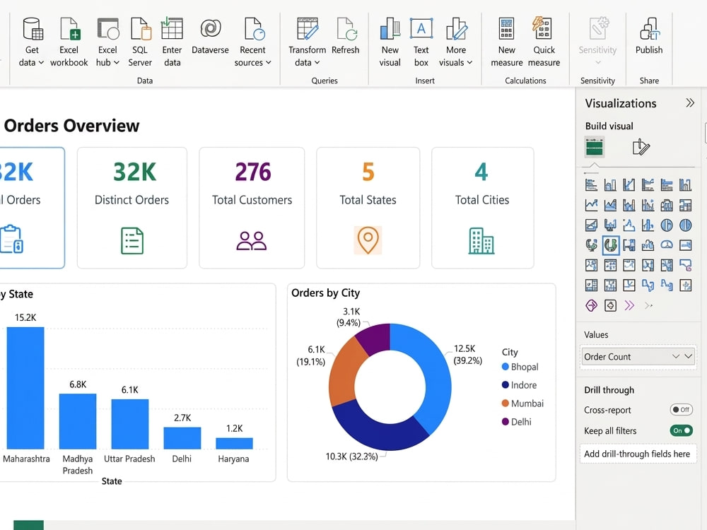Click the Values section label
Image resolution: width=707 pixels, height=530 pixels.
click(596, 335)
